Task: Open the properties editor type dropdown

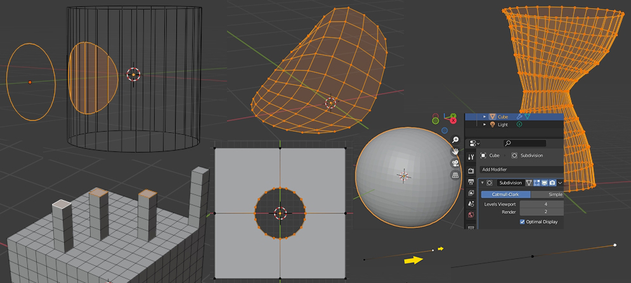Action: pos(474,143)
